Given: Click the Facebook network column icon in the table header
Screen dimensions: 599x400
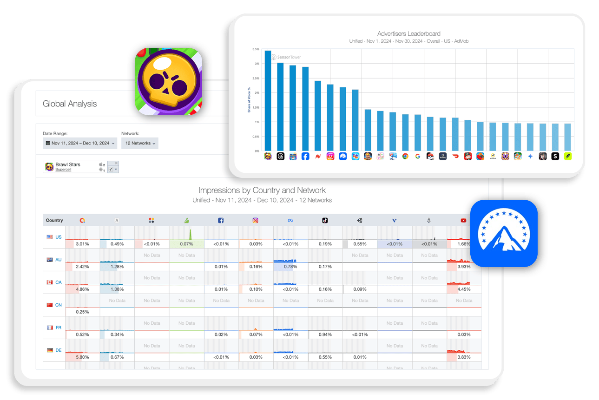Looking at the screenshot, I should 221,220.
